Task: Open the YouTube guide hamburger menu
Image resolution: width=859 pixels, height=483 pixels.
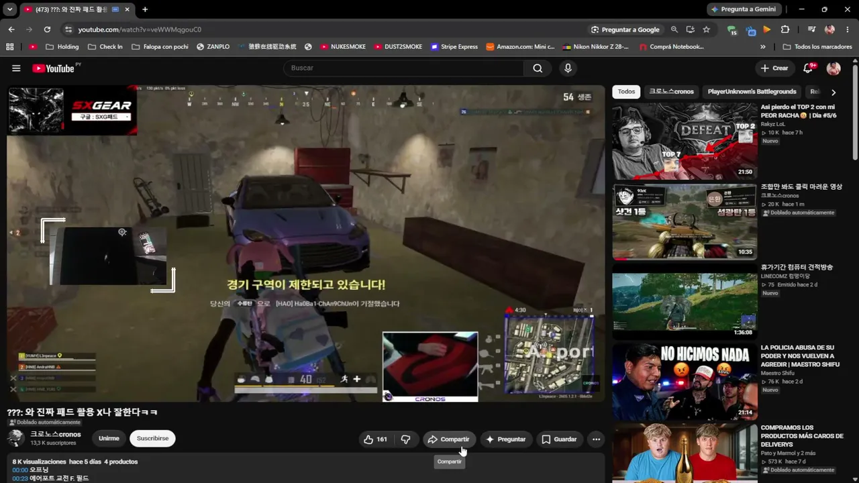Action: point(16,68)
